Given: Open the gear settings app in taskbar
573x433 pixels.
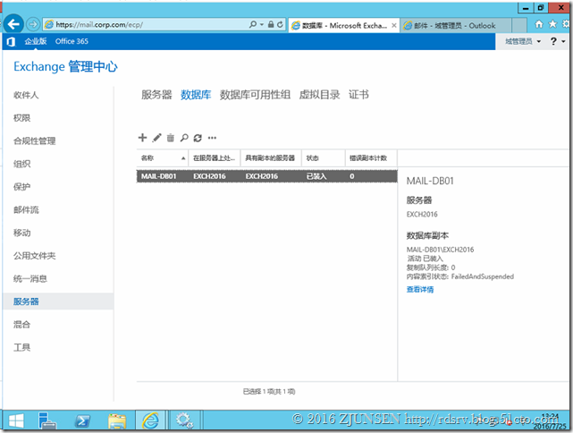Looking at the screenshot, I should 184,420.
